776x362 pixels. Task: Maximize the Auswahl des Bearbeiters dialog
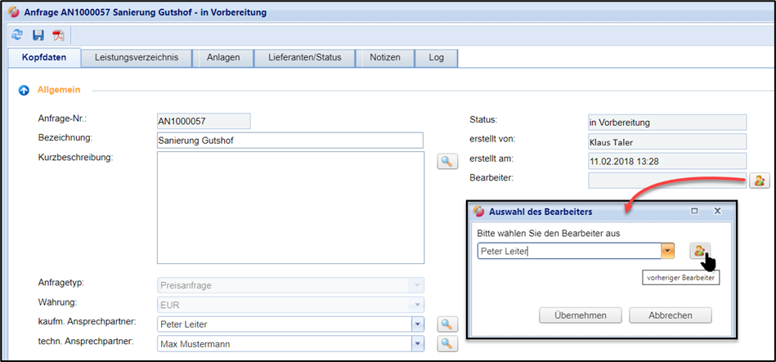tap(694, 211)
